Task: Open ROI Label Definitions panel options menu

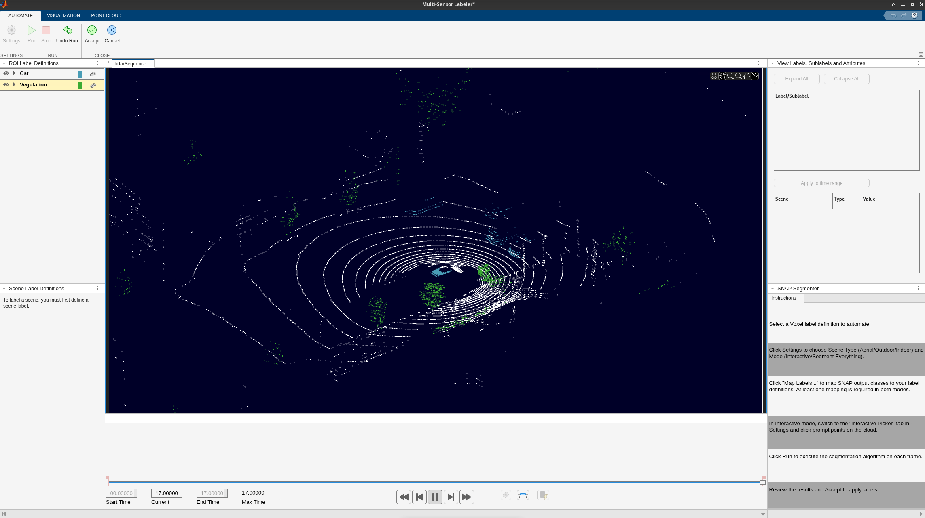Action: pyautogui.click(x=97, y=63)
